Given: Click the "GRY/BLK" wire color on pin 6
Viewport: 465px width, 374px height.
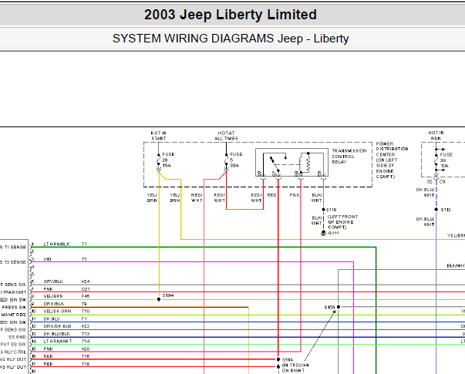Looking at the screenshot, I should coord(53,281).
